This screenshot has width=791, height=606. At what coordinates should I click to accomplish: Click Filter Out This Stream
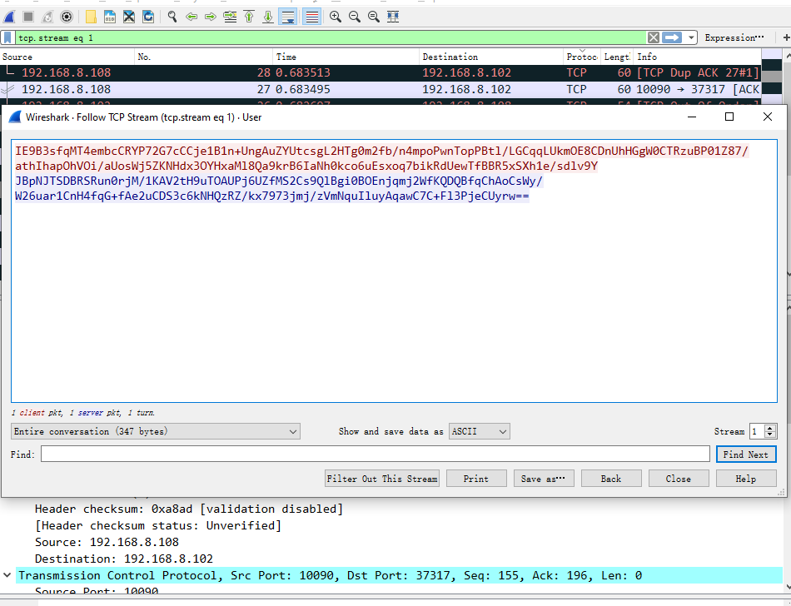(x=382, y=479)
